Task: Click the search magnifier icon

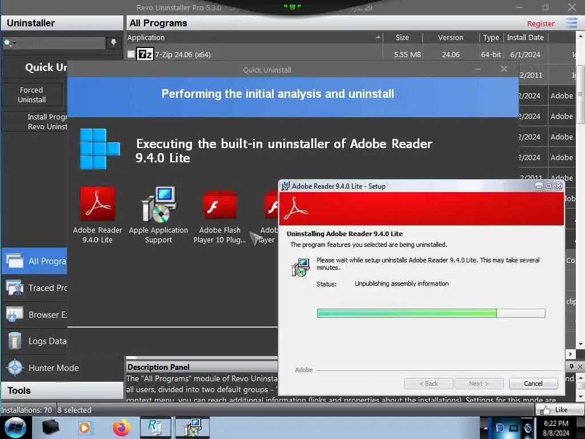Action: click(x=7, y=43)
